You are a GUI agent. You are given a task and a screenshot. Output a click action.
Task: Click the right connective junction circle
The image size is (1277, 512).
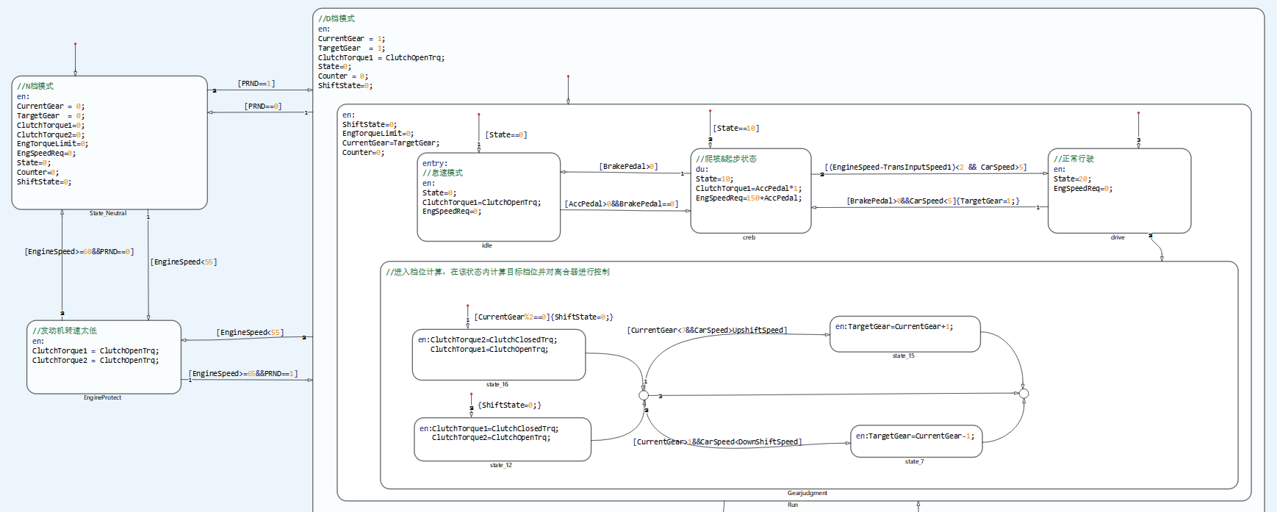[x=1024, y=394]
